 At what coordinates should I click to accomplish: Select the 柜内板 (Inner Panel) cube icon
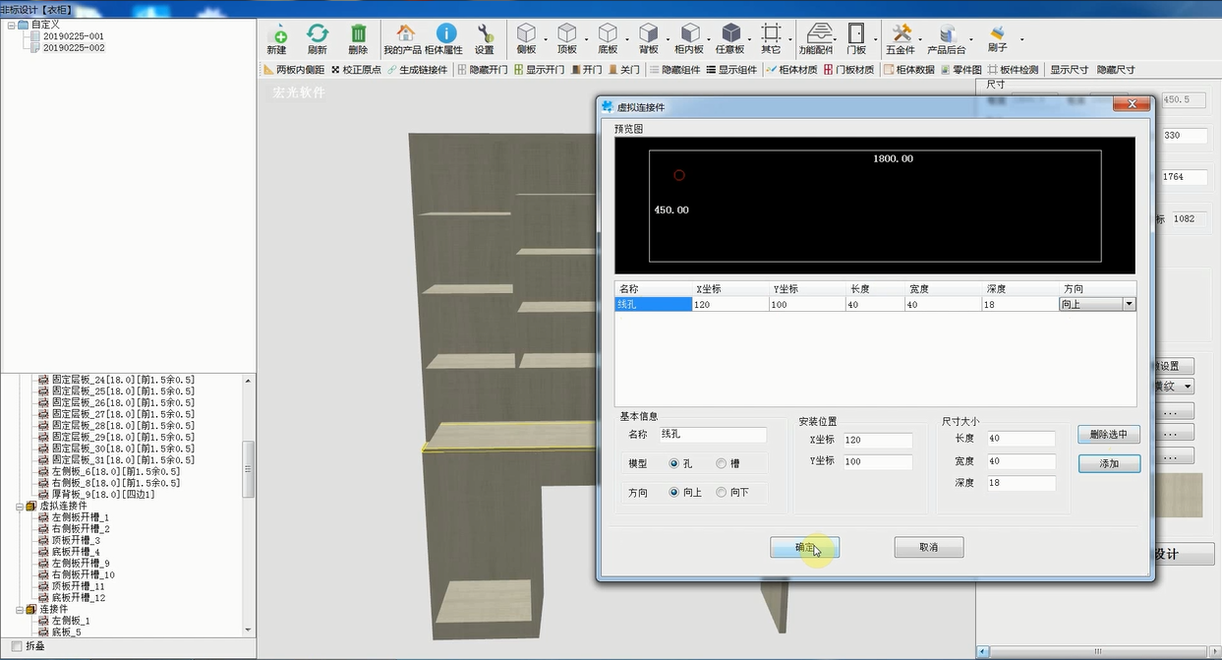tap(689, 38)
